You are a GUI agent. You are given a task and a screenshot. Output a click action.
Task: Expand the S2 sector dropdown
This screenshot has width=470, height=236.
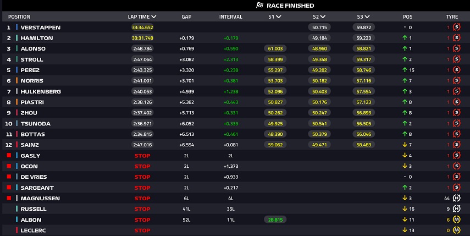(323, 17)
